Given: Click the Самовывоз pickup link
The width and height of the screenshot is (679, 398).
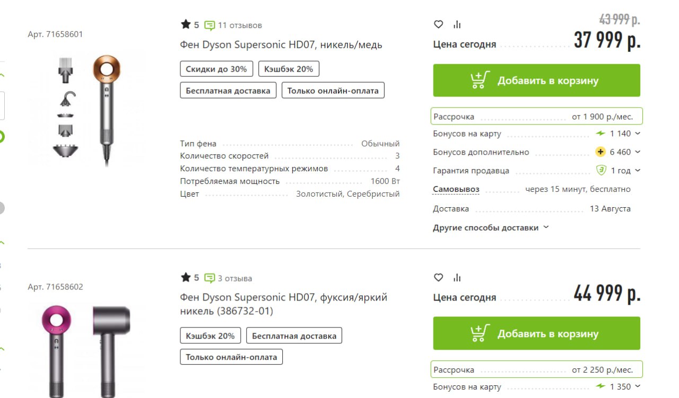Looking at the screenshot, I should click(x=456, y=189).
